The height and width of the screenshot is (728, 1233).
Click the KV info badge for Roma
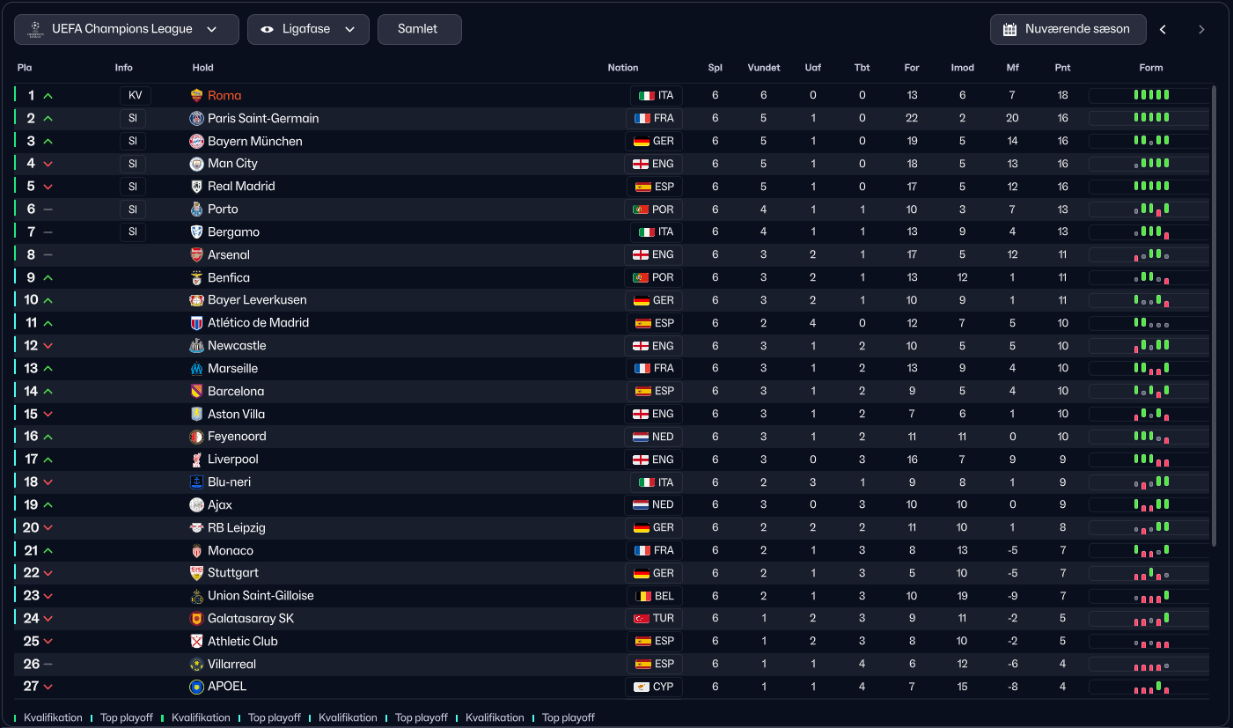coord(136,96)
